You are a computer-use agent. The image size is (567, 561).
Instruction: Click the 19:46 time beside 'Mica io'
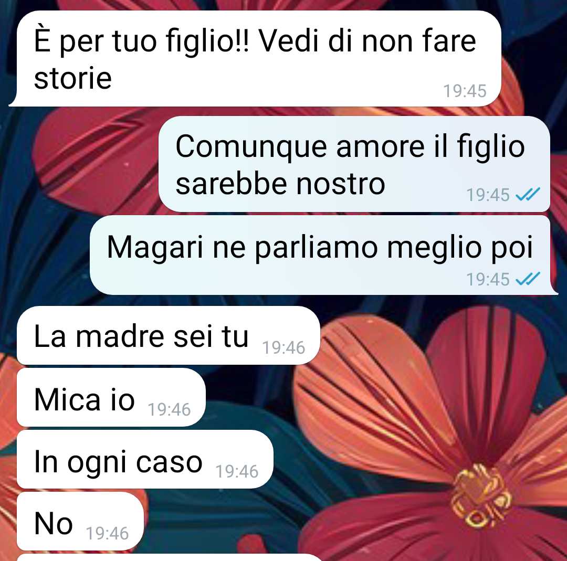pos(169,409)
